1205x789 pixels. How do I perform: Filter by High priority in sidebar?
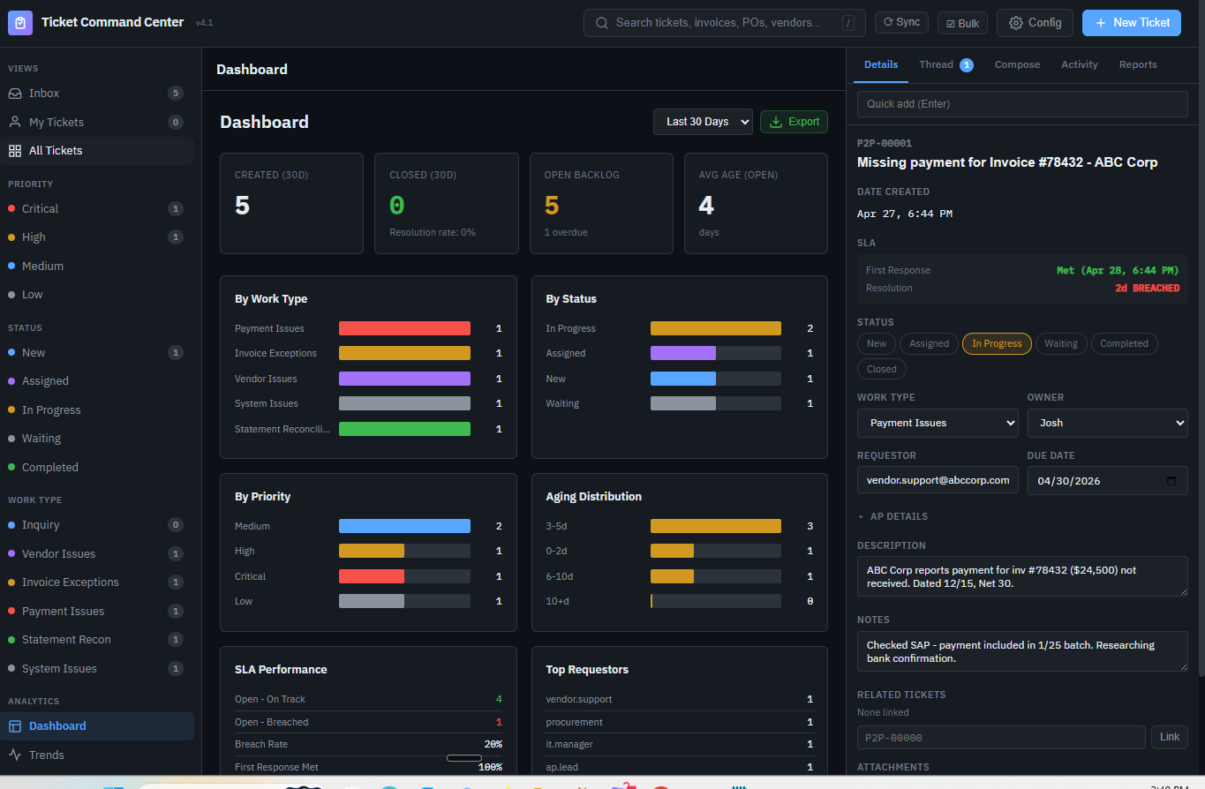click(97, 237)
